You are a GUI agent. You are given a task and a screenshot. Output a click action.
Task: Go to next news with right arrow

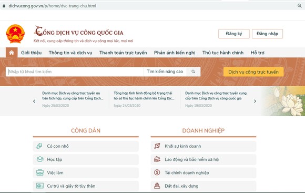pyautogui.click(x=255, y=101)
